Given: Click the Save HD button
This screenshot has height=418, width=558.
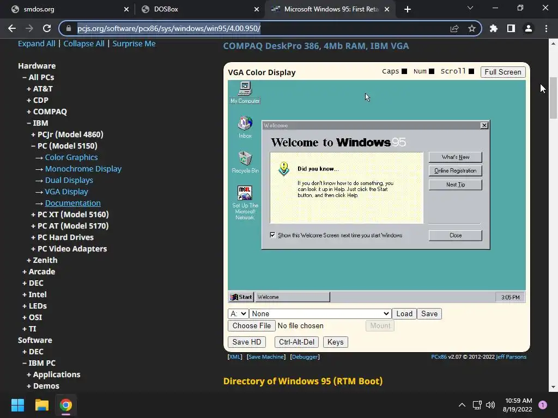Looking at the screenshot, I should (247, 342).
